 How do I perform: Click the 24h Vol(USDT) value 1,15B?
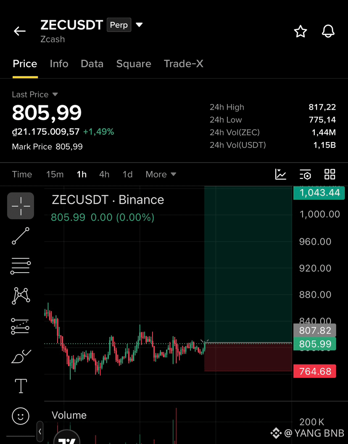[324, 145]
